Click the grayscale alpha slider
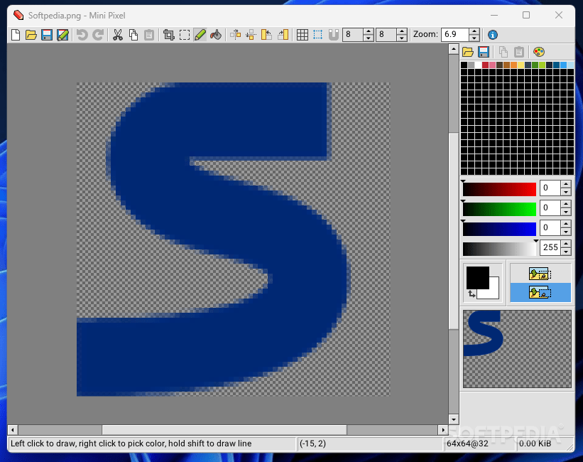The height and width of the screenshot is (462, 583). [499, 249]
